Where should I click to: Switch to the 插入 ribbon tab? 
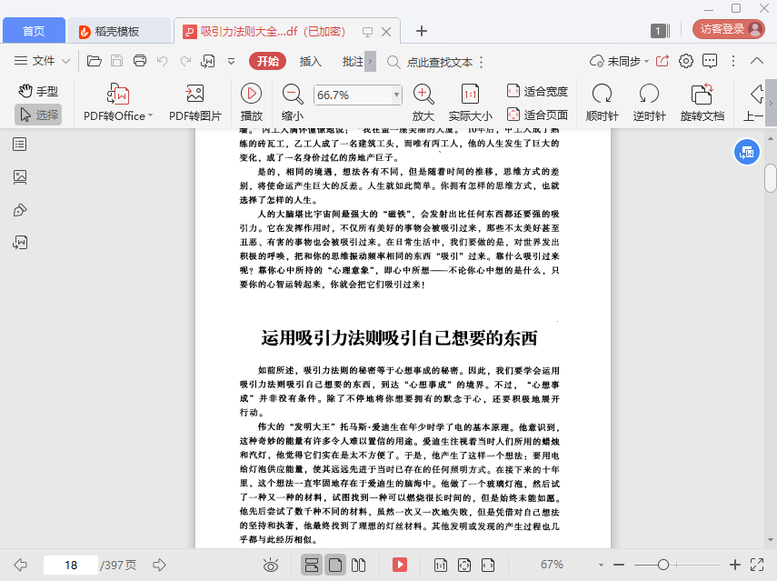(x=311, y=62)
